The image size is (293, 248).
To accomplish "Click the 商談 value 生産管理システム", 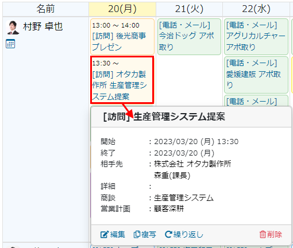I will pos(184,198).
